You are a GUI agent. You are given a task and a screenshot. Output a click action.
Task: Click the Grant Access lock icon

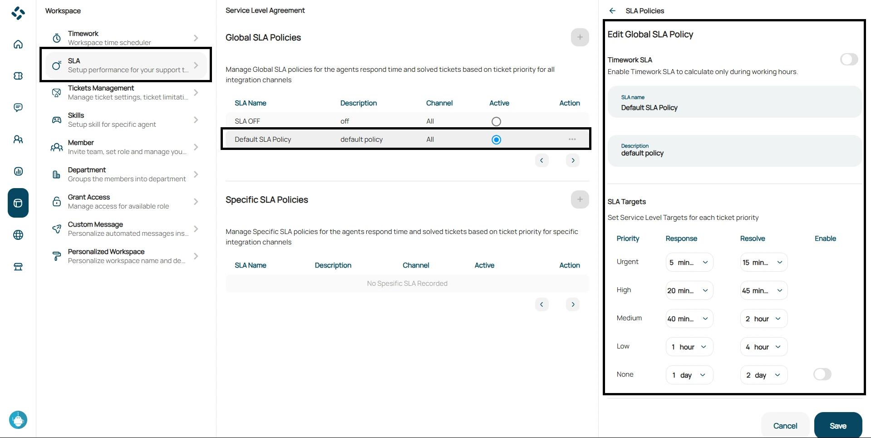click(x=57, y=202)
